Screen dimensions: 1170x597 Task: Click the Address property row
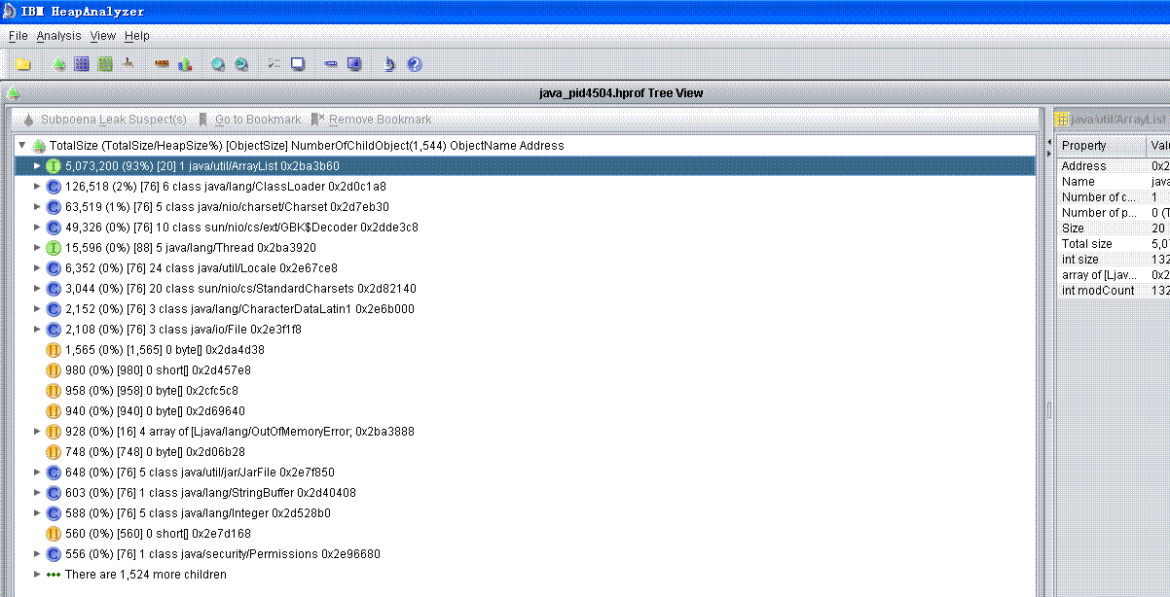(x=1113, y=166)
